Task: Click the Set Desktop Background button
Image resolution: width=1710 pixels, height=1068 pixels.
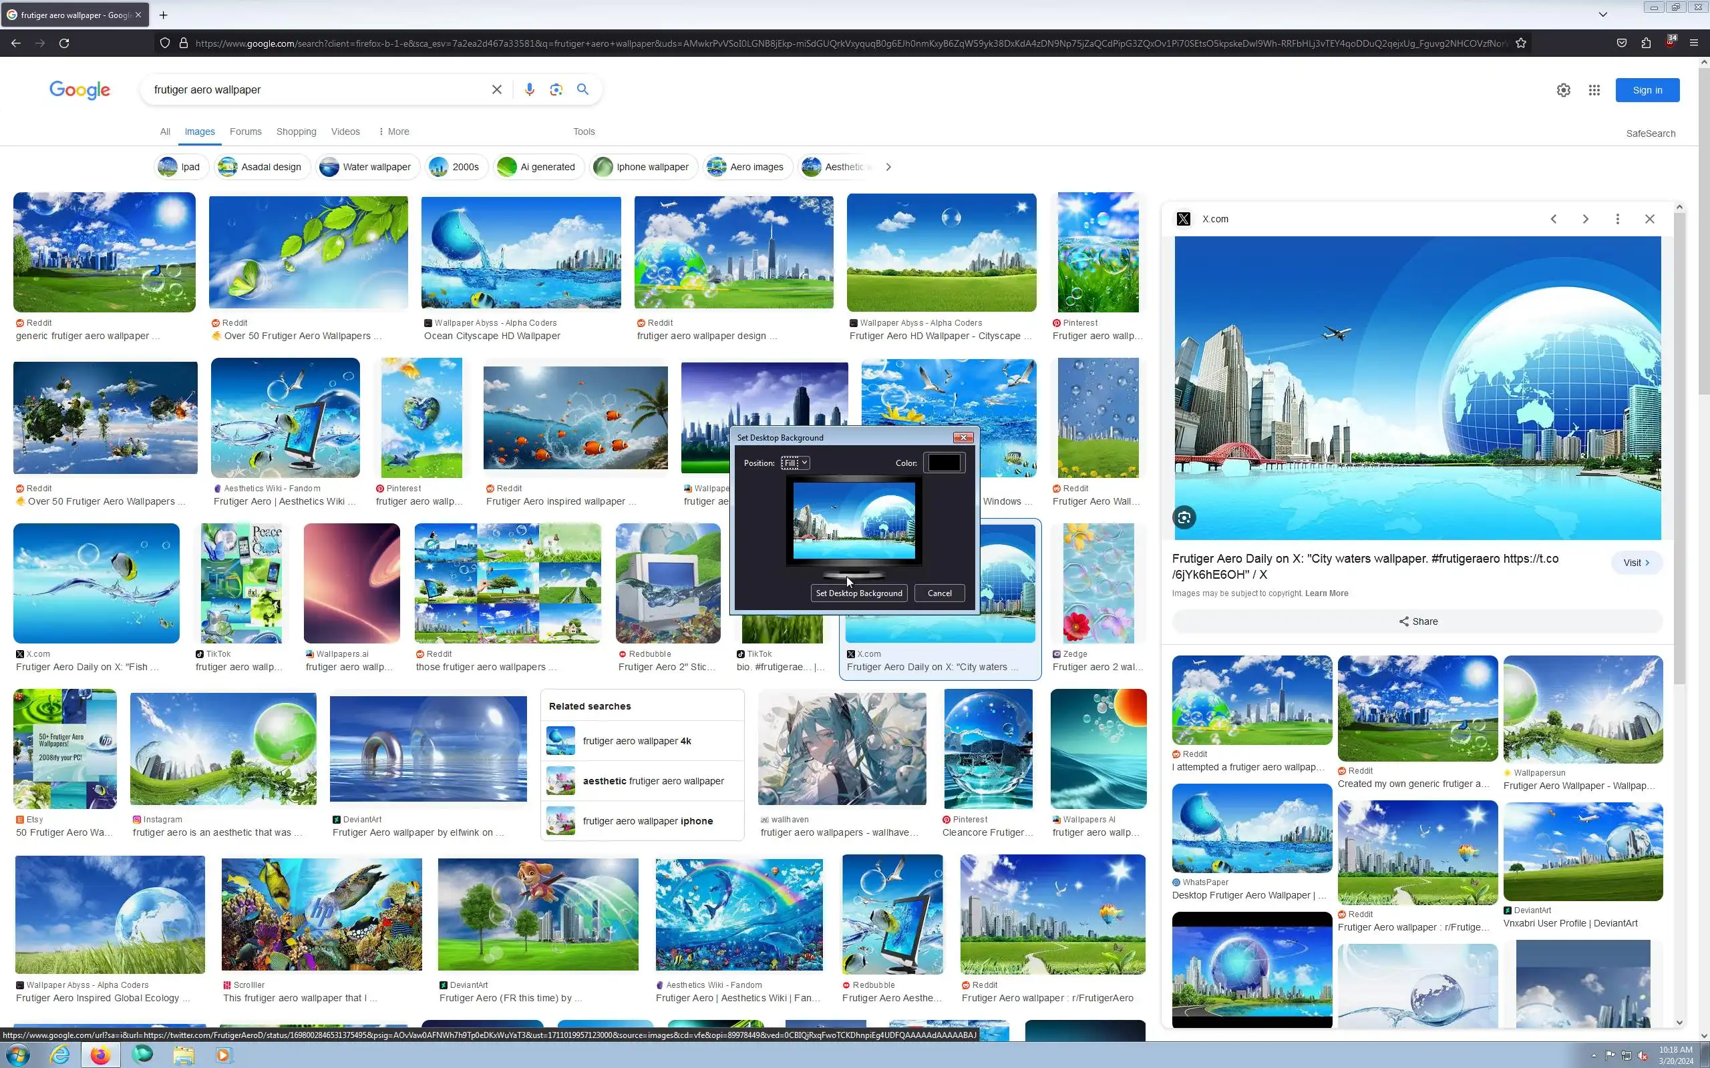Action: [858, 593]
